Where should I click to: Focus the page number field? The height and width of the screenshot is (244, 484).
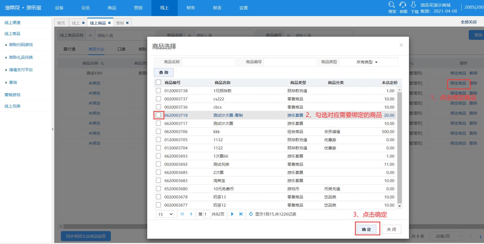point(207,214)
